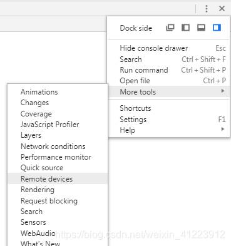Screen dimensions: 231x246
Task: Open Search in More tools submenu
Action: point(58,212)
